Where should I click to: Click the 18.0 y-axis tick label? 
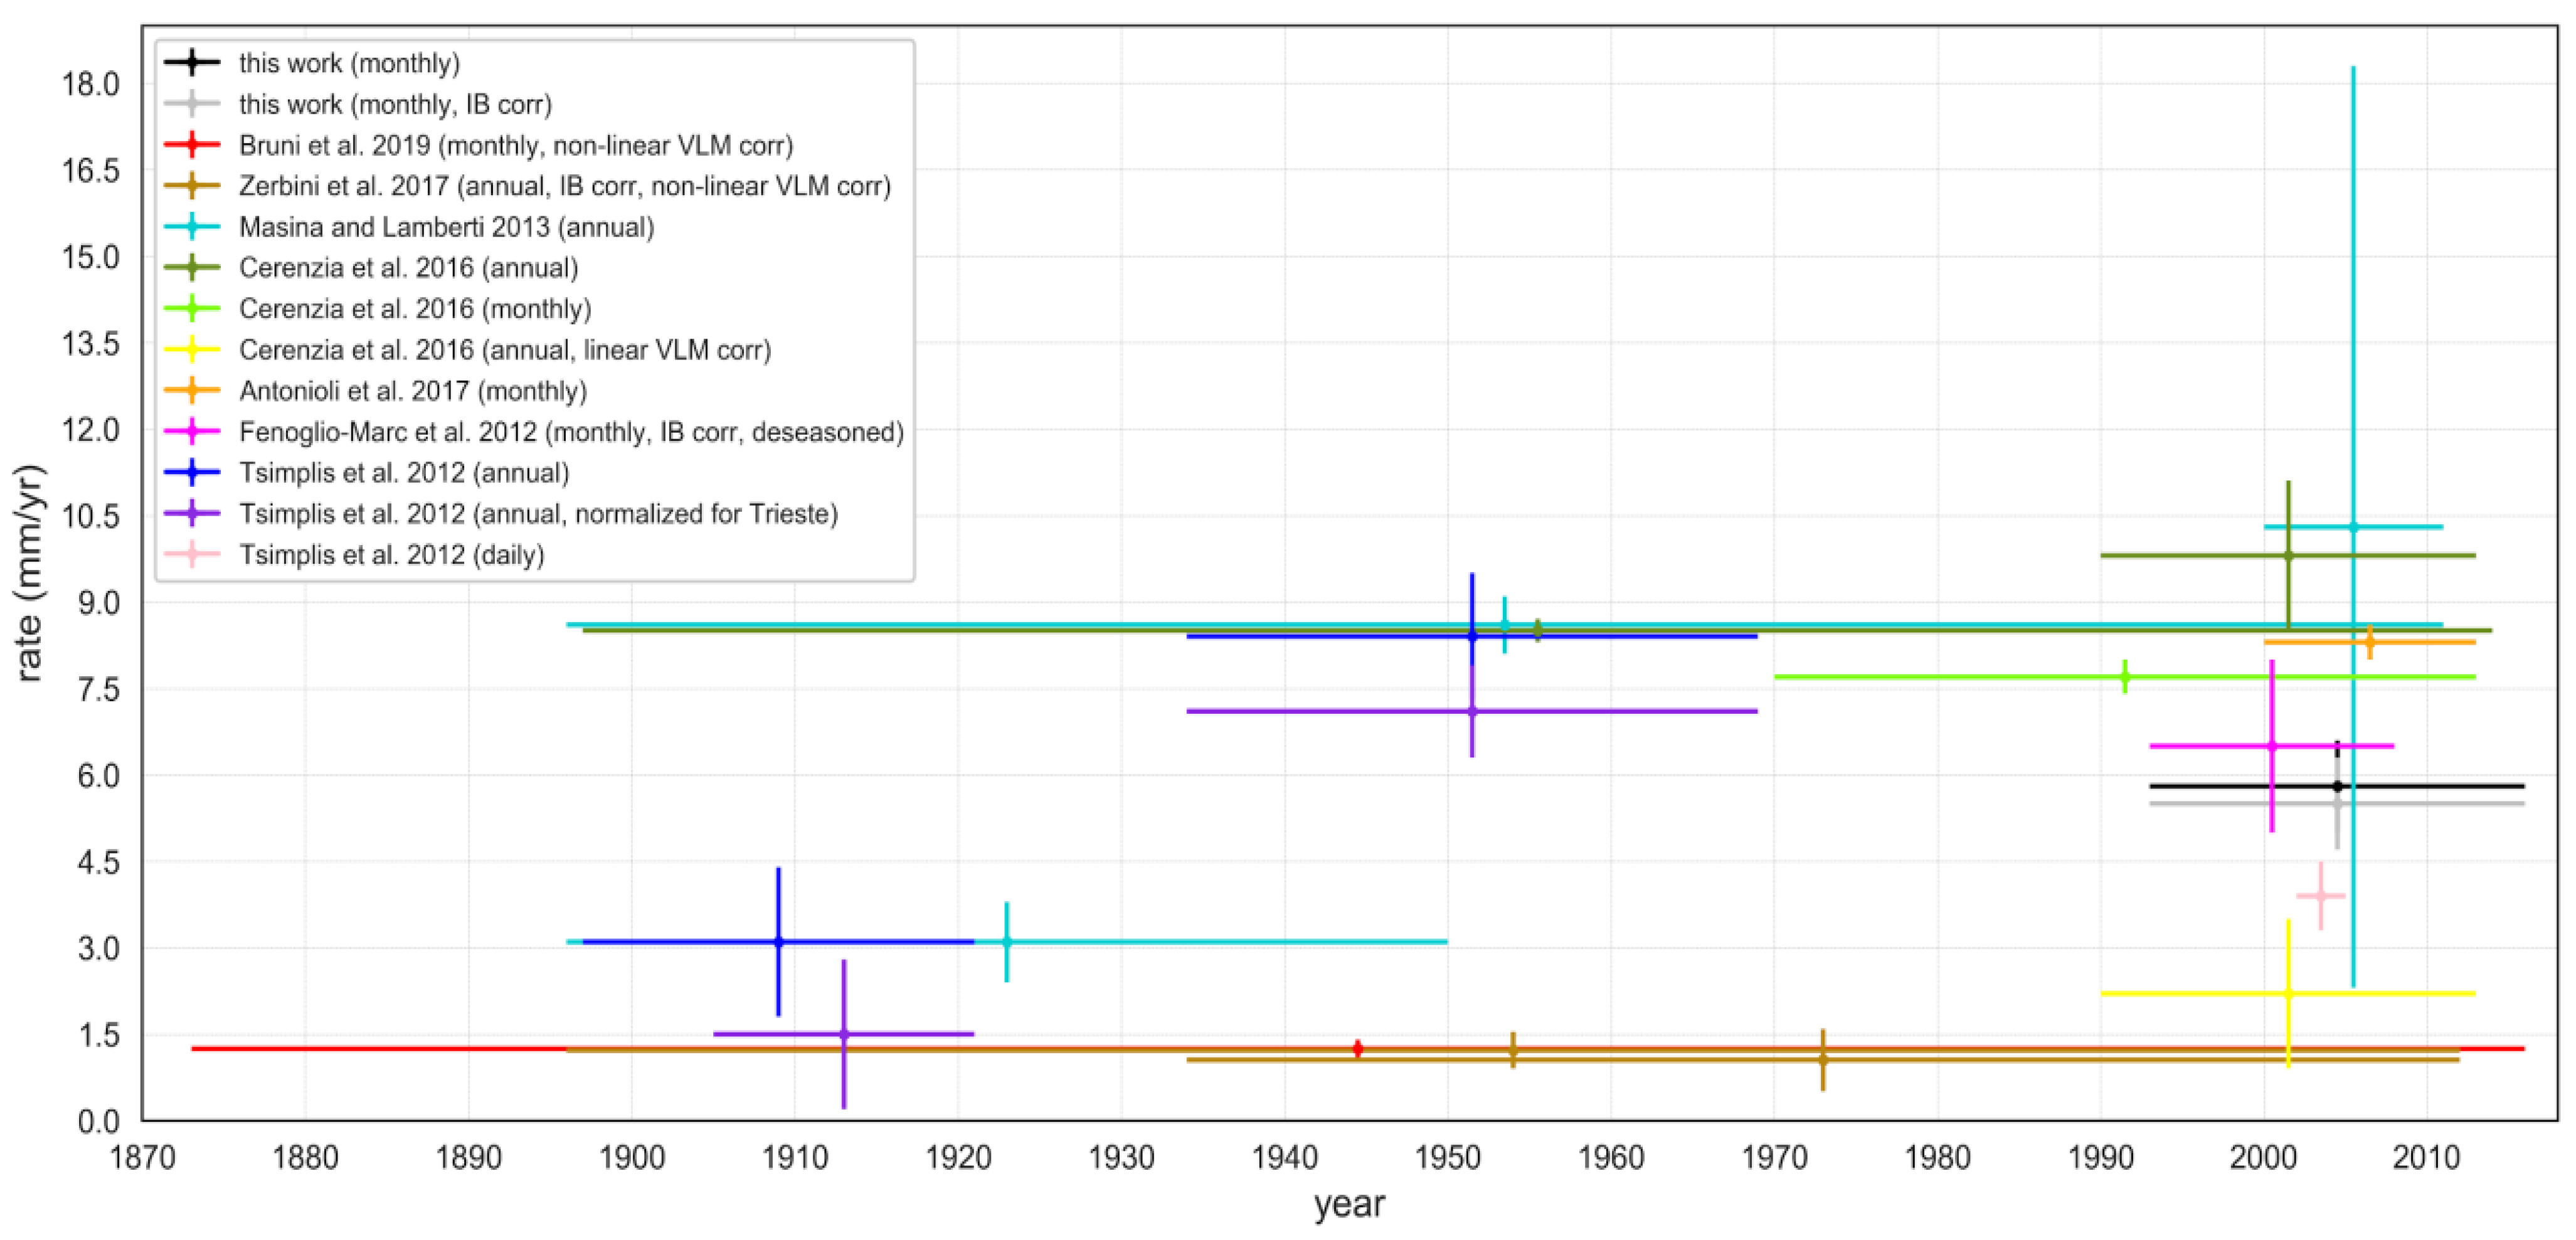(90, 84)
